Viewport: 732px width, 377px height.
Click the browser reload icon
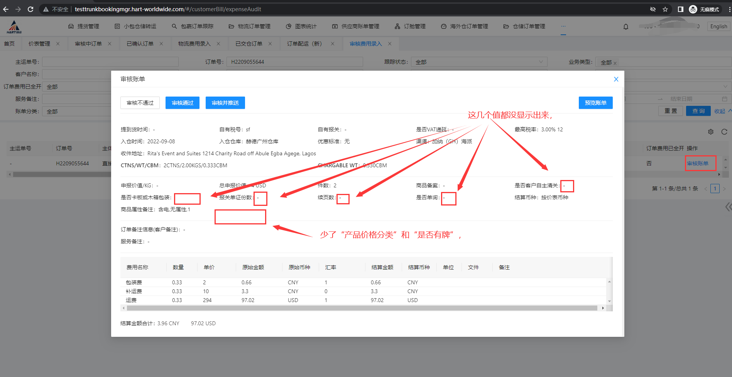tap(30, 9)
